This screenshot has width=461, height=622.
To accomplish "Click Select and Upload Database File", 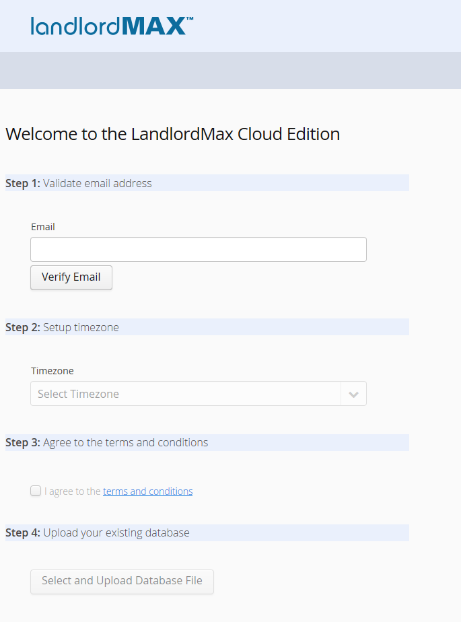I will (122, 582).
